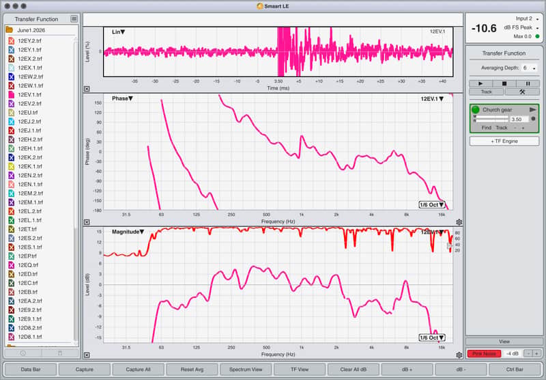Open the Averaging Depth dropdown
The width and height of the screenshot is (546, 380).
click(x=530, y=68)
